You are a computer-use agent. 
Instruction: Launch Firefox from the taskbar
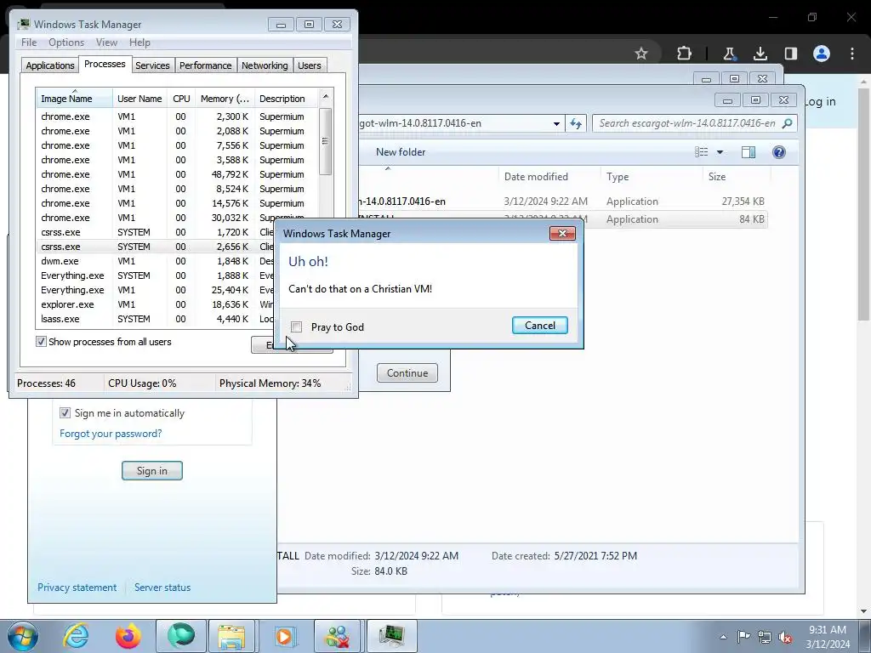128,636
